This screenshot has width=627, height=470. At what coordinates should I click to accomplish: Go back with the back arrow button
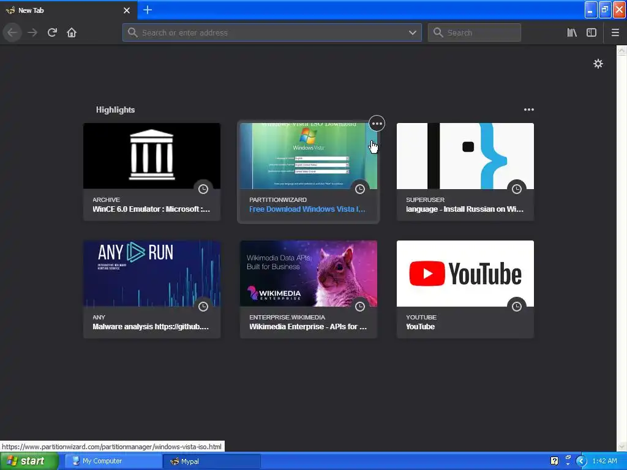coord(12,32)
